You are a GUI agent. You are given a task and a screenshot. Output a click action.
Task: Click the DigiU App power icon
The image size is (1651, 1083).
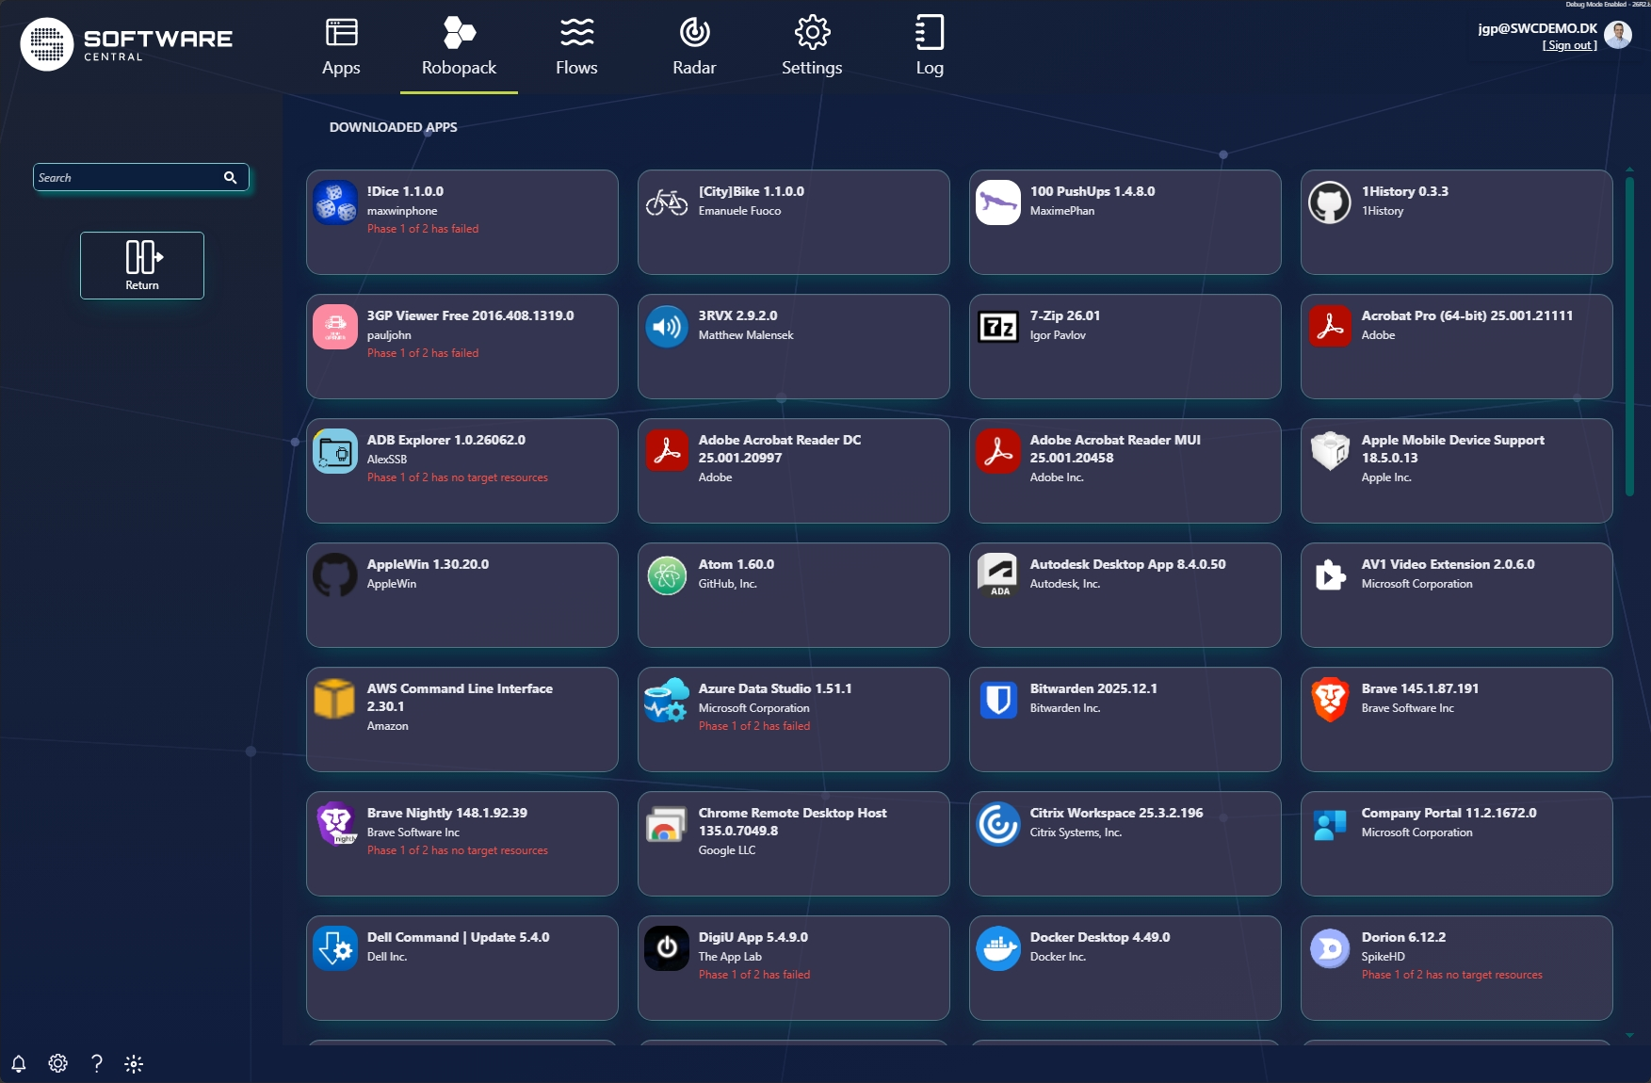coord(667,948)
